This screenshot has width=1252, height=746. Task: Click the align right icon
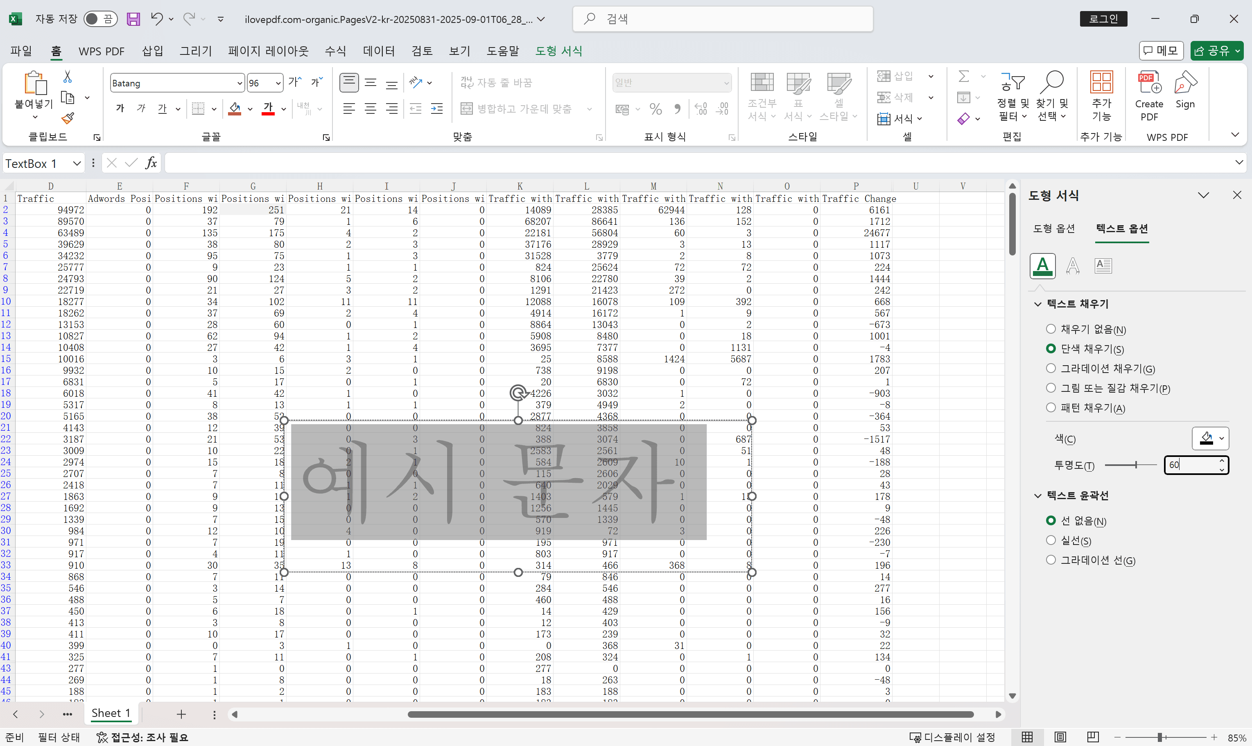point(391,108)
